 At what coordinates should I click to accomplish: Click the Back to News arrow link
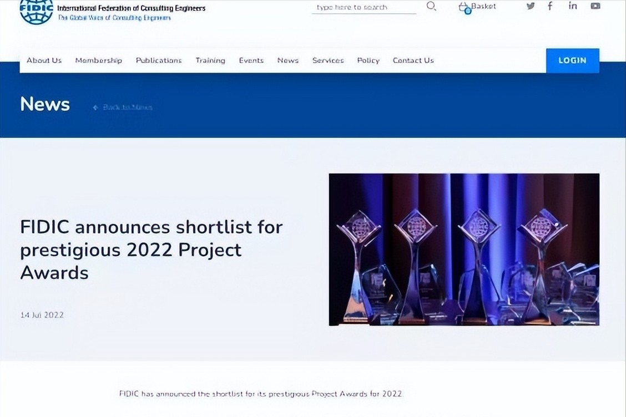pyautogui.click(x=123, y=107)
